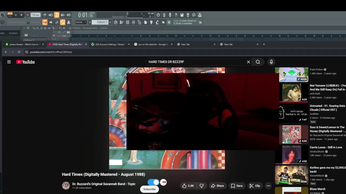Toggle the FL Studio metronome
Viewport: 346px width, 194px height.
tap(45, 15)
